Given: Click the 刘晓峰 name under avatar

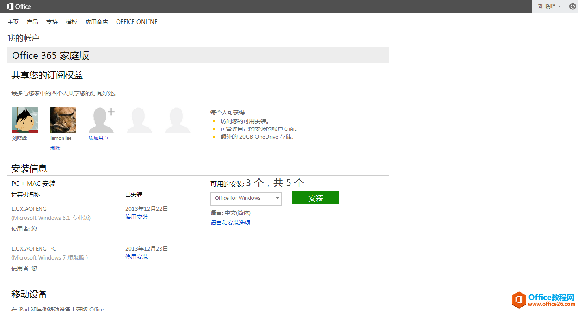Looking at the screenshot, I should click(19, 138).
